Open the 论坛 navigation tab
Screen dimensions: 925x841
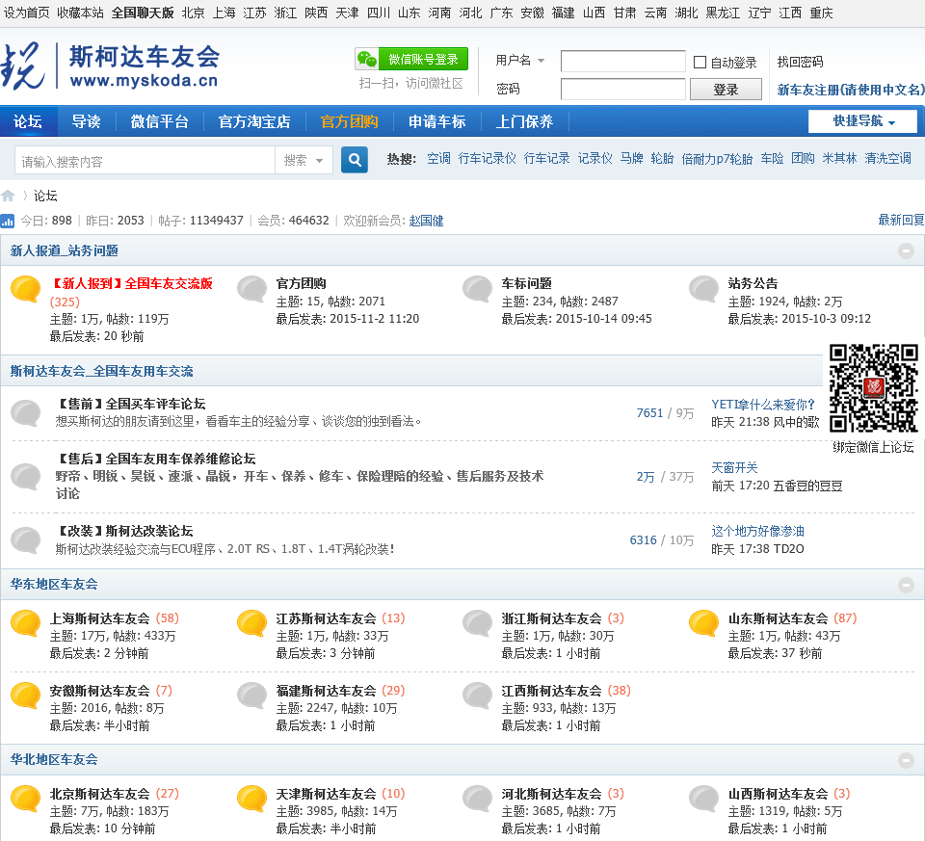pyautogui.click(x=28, y=121)
